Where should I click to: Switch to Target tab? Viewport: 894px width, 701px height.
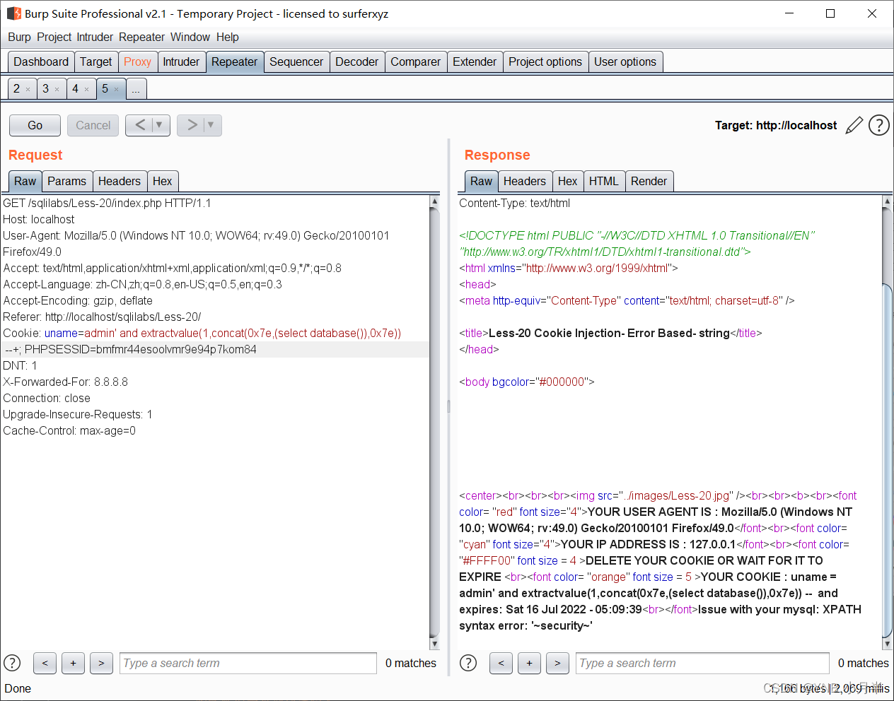pos(96,61)
